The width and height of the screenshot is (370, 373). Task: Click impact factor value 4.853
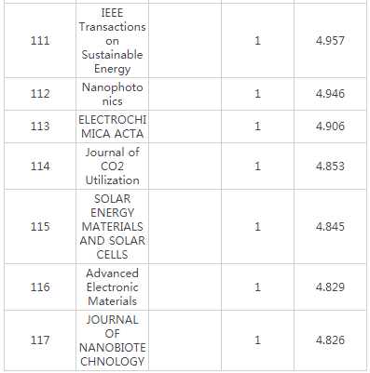click(330, 167)
